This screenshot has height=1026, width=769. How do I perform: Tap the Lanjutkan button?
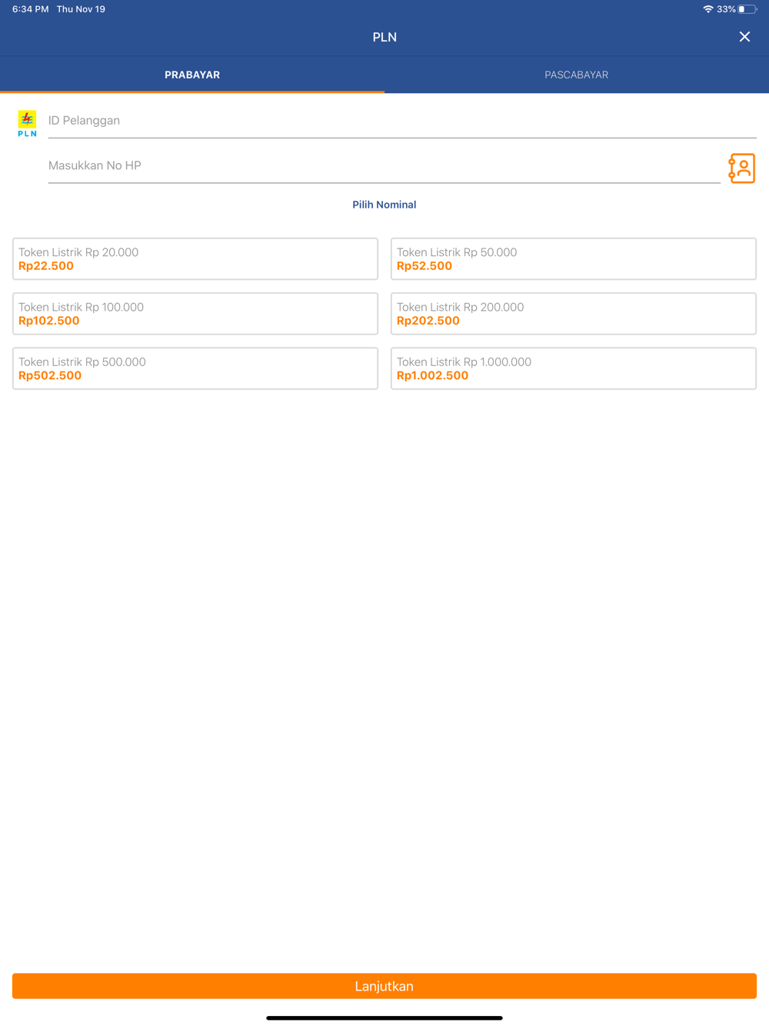pyautogui.click(x=384, y=986)
